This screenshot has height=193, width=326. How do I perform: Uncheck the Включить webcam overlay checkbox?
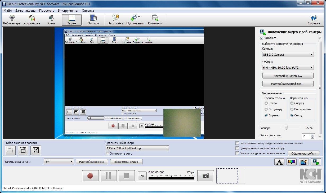(262, 38)
